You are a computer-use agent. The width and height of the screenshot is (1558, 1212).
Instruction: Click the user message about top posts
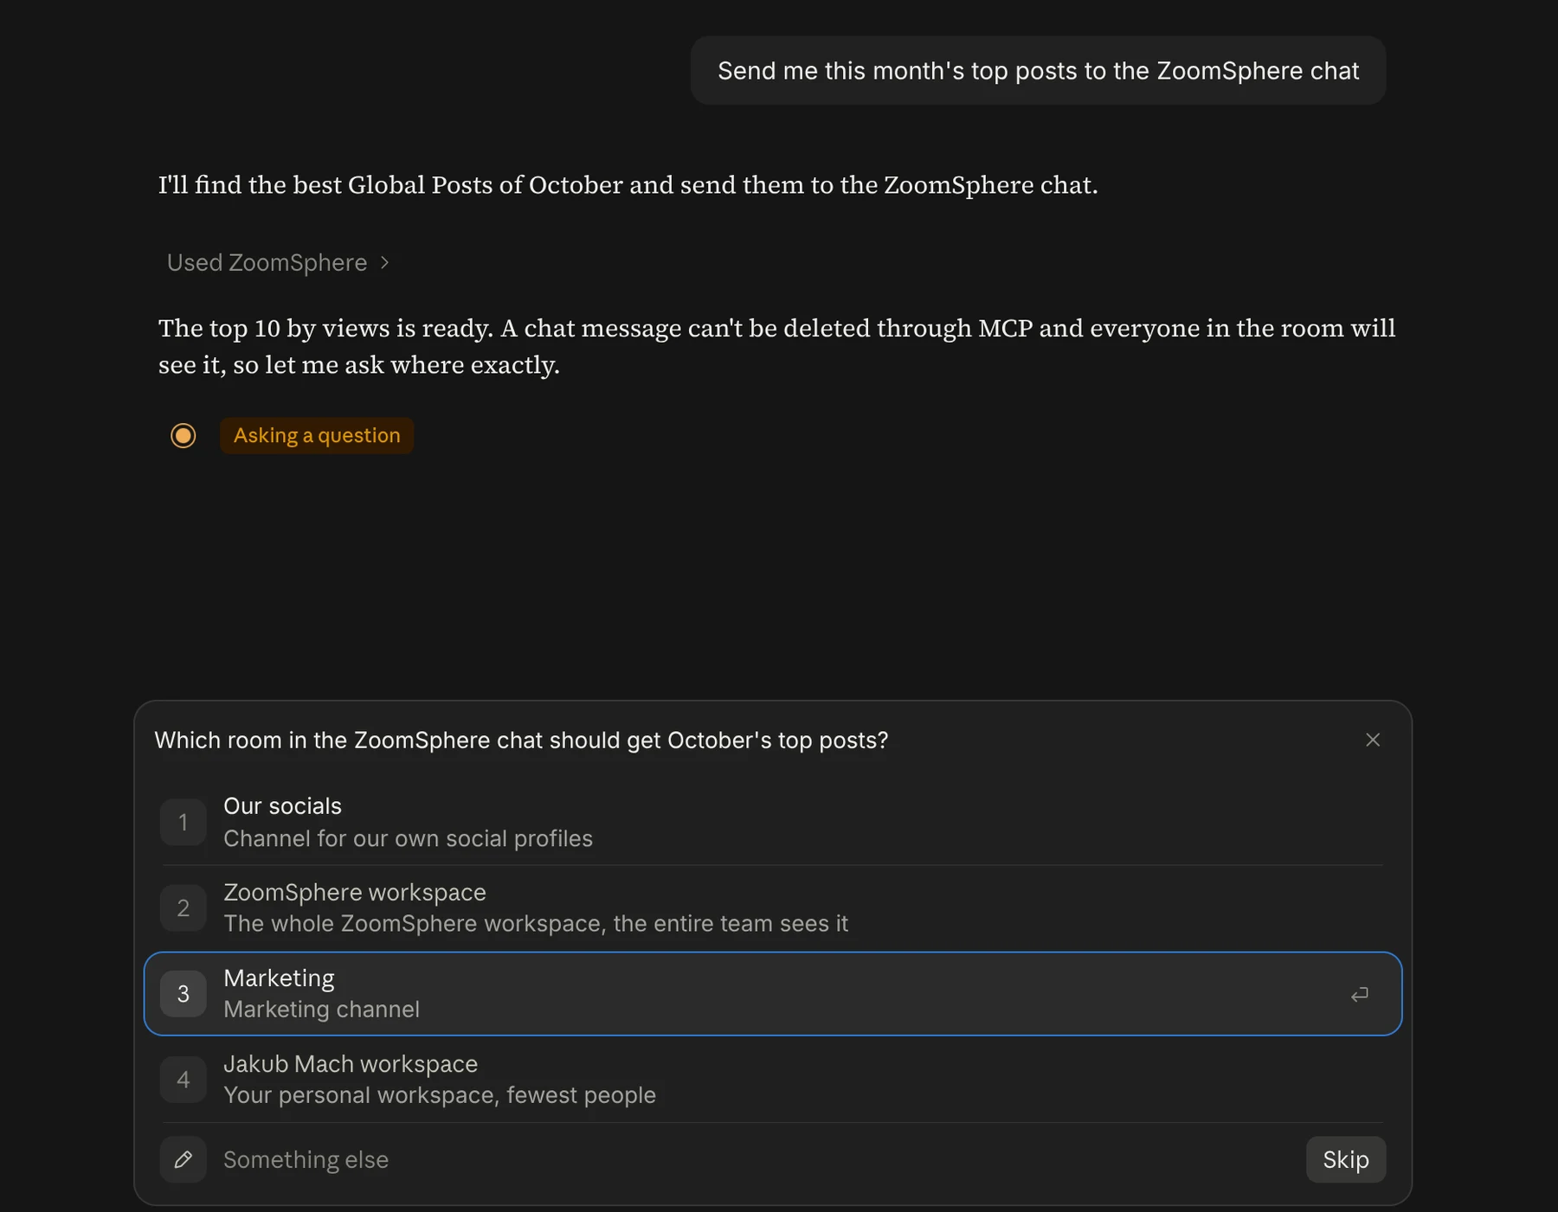pyautogui.click(x=1038, y=70)
